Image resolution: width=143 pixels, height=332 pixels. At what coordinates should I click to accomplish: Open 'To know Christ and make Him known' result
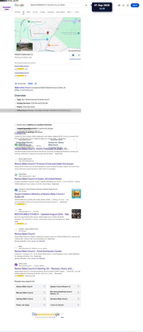pyautogui.click(x=44, y=164)
